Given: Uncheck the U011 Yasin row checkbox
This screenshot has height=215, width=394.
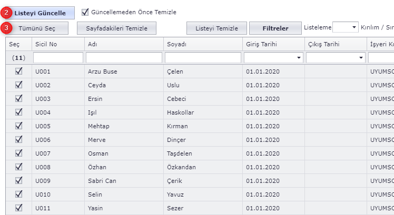Looking at the screenshot, I should click(x=18, y=208).
